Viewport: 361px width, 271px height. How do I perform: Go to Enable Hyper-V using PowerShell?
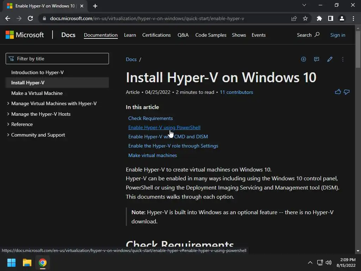click(164, 127)
